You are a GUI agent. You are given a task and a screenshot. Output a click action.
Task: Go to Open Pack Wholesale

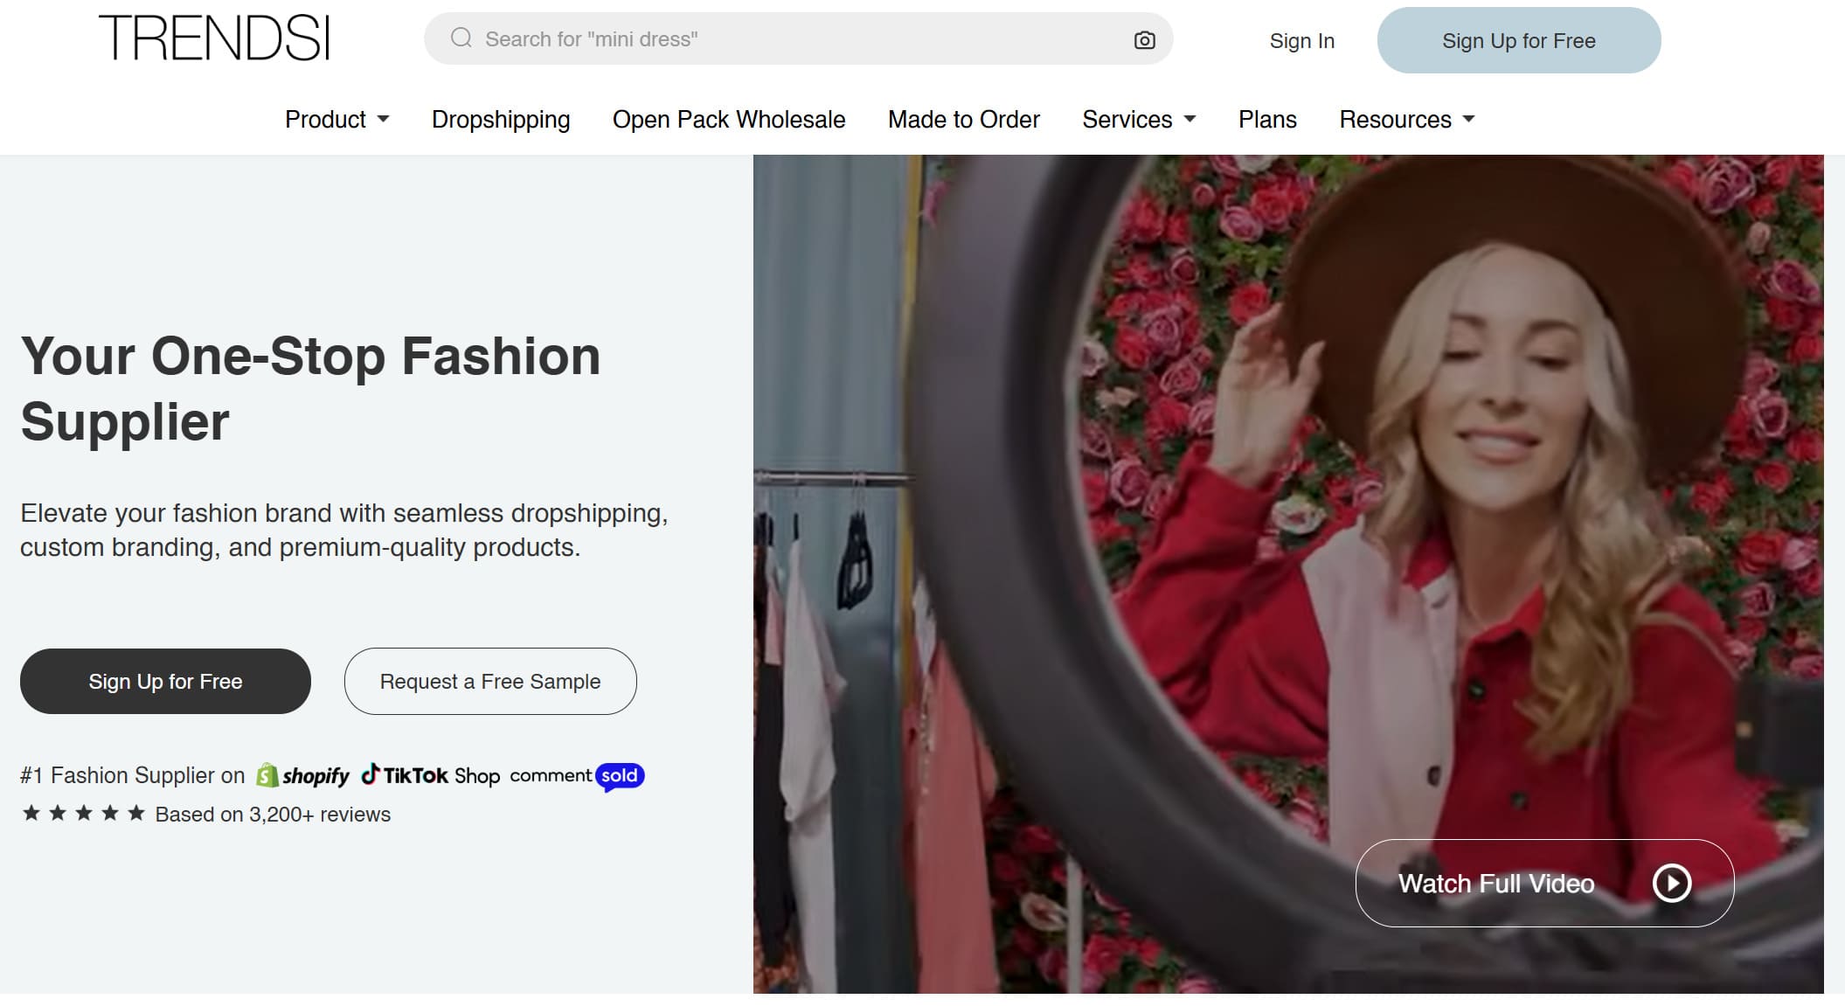coord(729,119)
